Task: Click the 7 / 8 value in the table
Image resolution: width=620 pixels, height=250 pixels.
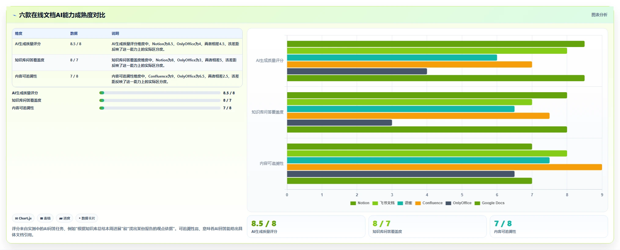Action: pos(74,76)
